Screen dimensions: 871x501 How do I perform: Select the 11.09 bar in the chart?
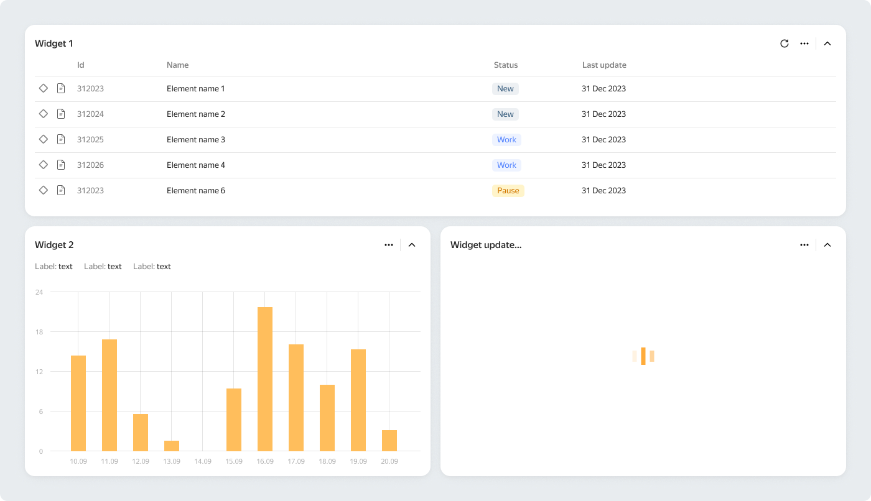tap(109, 395)
